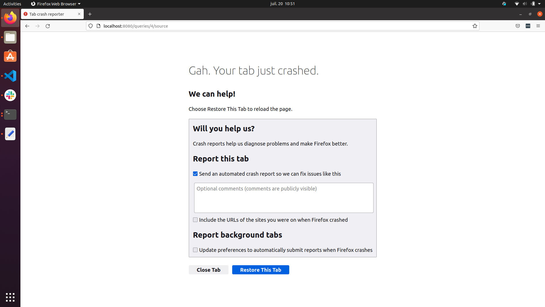Minimize the Firefox window

(x=521, y=14)
